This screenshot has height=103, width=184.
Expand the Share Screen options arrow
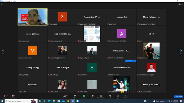(x=88, y=96)
